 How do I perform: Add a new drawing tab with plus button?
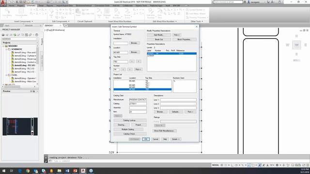click(66, 26)
